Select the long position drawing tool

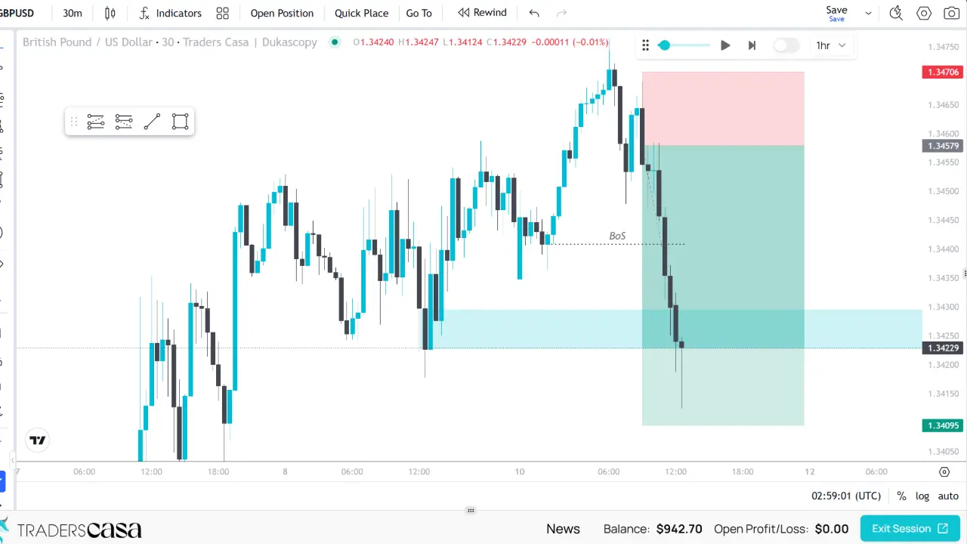pos(95,122)
